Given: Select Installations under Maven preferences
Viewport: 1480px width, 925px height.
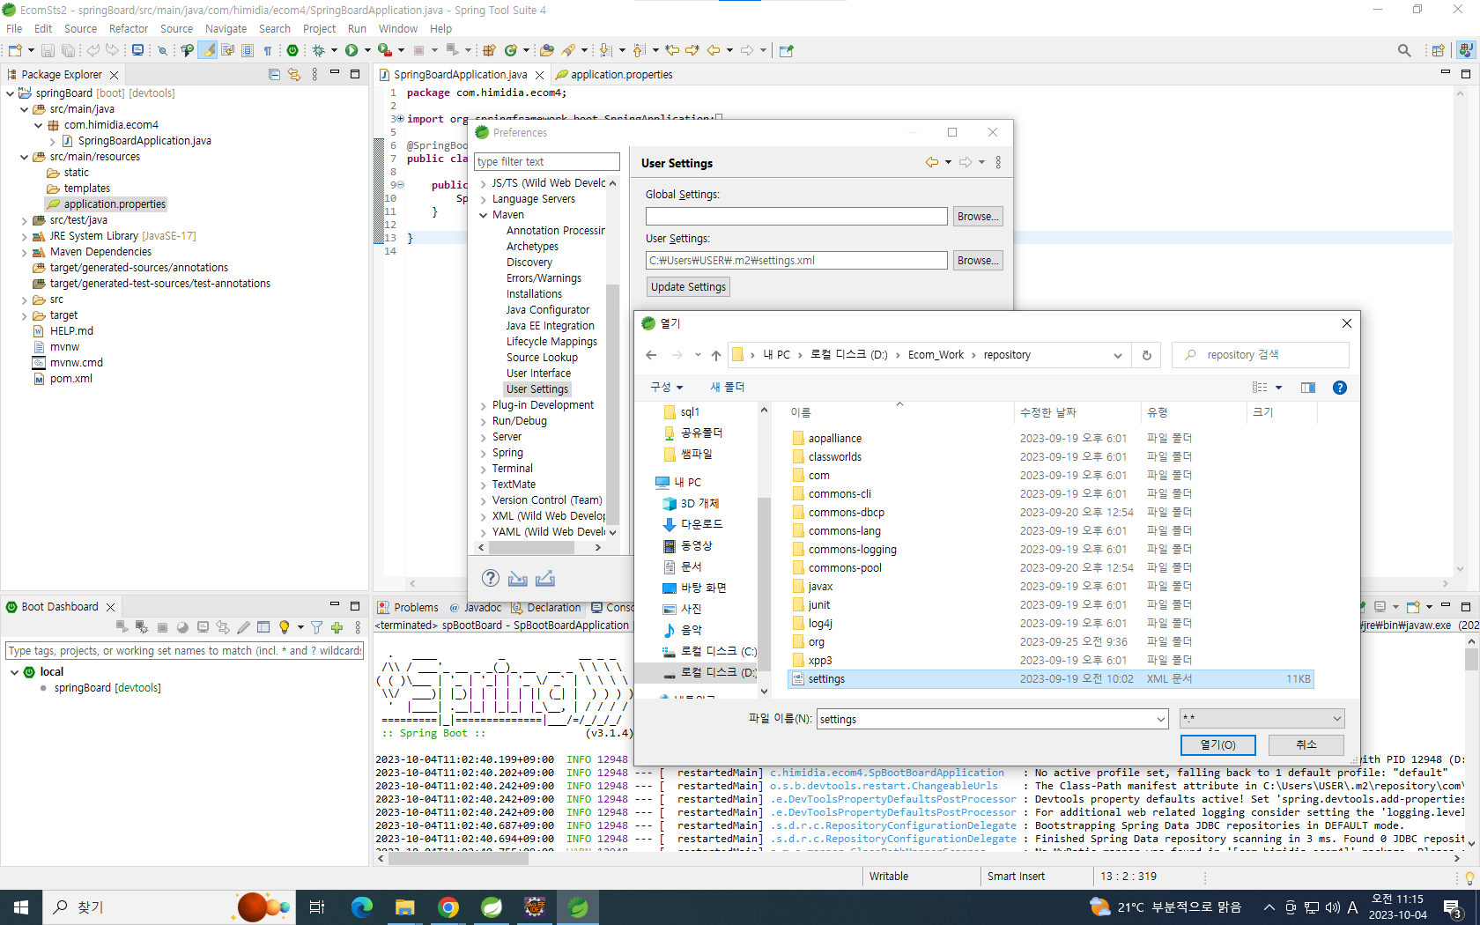Looking at the screenshot, I should 534,294.
